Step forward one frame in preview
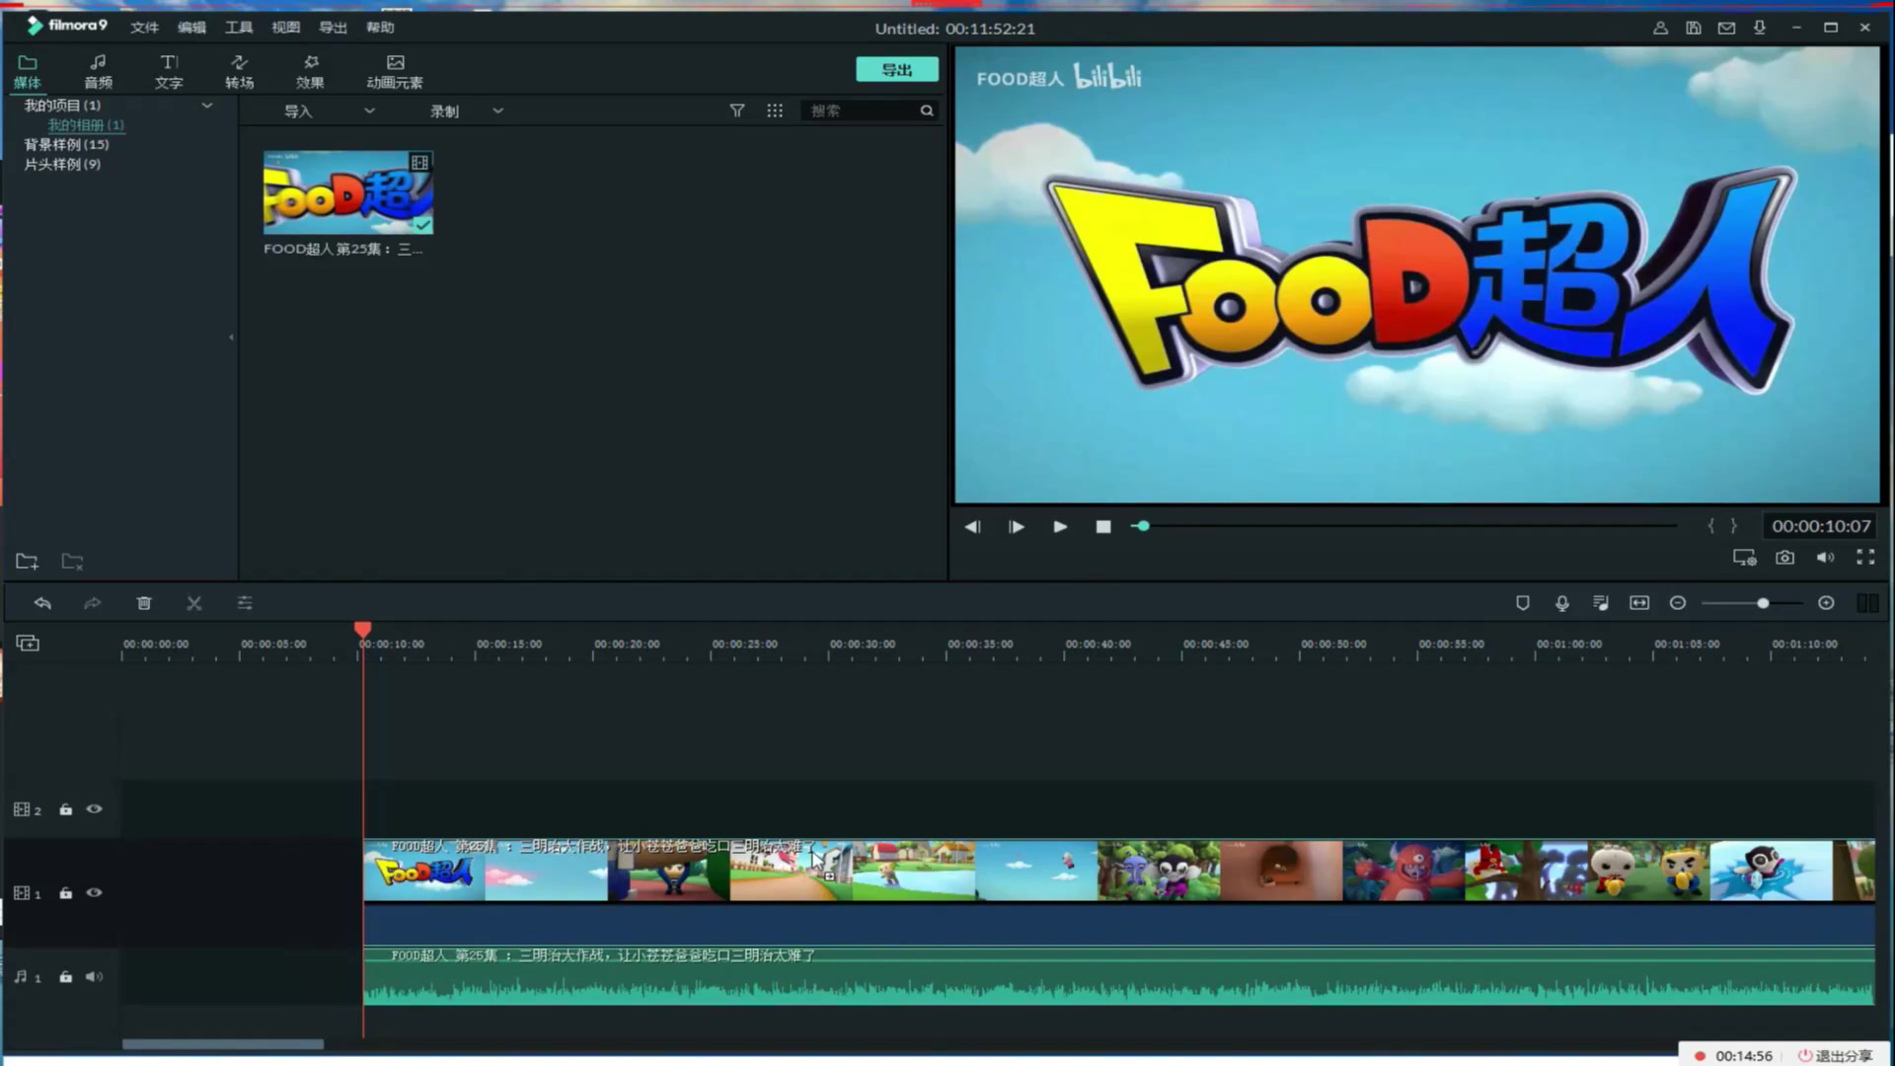 1016,527
